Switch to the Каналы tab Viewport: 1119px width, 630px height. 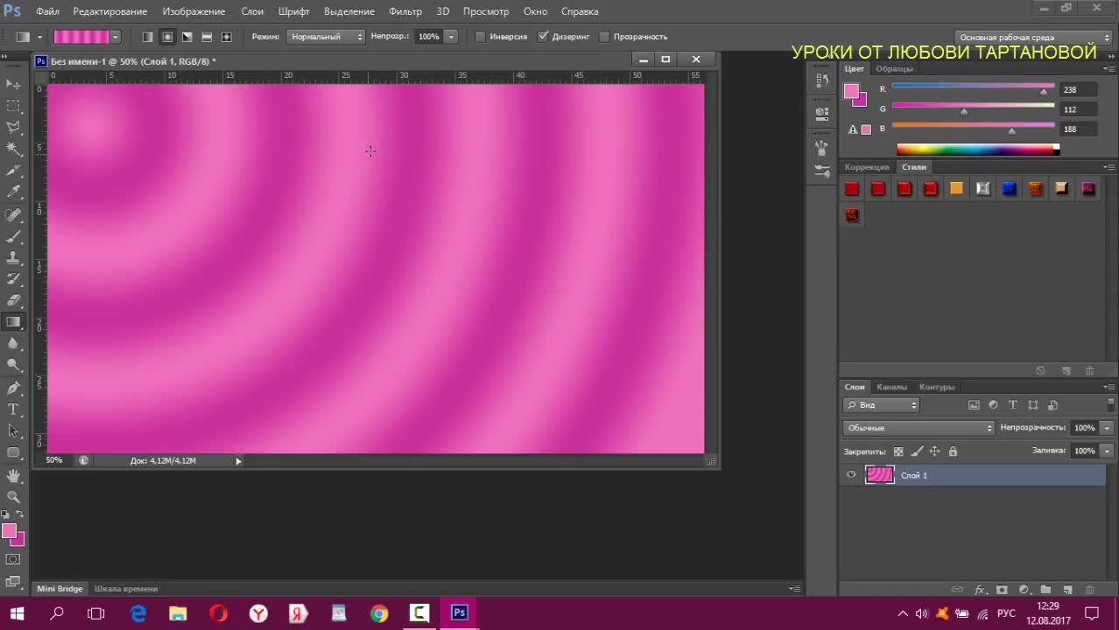point(891,387)
